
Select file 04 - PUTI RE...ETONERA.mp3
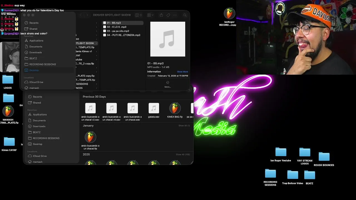(123, 35)
